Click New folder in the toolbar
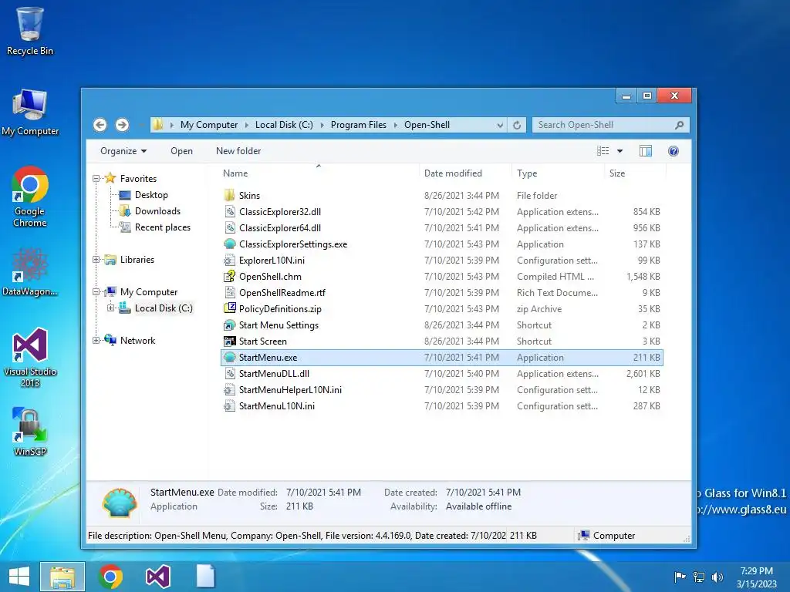 238,151
